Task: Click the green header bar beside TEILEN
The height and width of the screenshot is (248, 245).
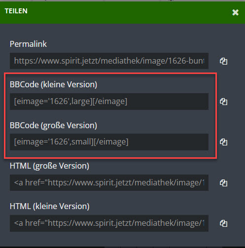Action: 128,12
